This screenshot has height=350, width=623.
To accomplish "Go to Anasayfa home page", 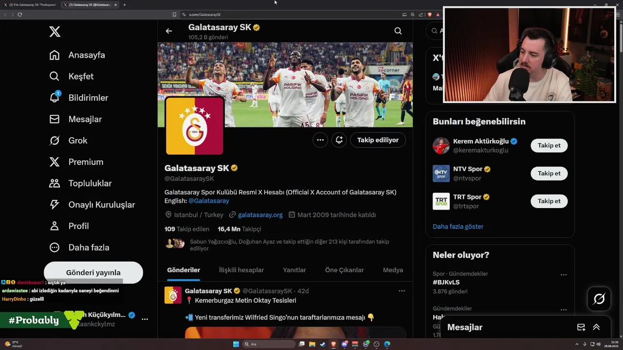I will click(x=77, y=55).
